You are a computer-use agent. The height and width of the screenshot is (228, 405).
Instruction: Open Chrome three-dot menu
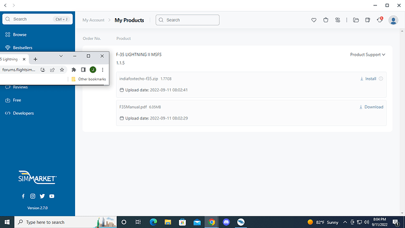(x=103, y=70)
